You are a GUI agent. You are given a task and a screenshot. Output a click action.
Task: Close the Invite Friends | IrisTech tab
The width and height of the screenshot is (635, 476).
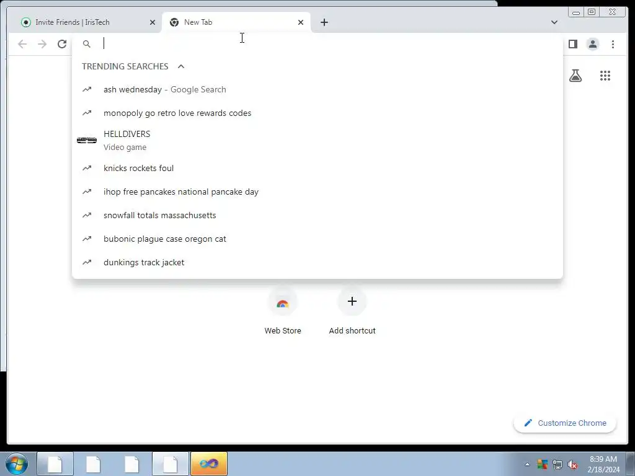coord(153,22)
